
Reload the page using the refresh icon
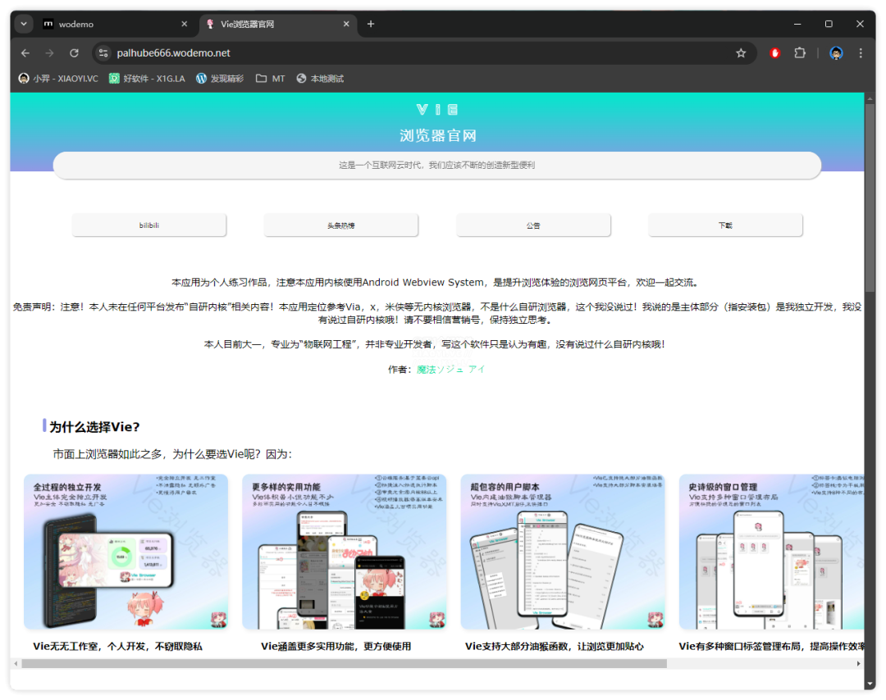pyautogui.click(x=74, y=52)
